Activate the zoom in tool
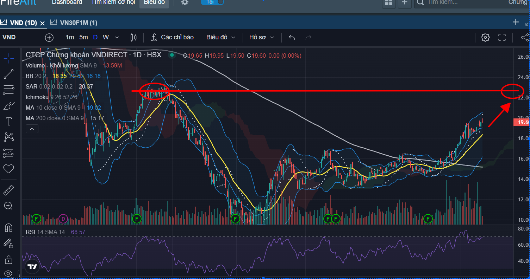The width and height of the screenshot is (530, 279). [x=8, y=206]
